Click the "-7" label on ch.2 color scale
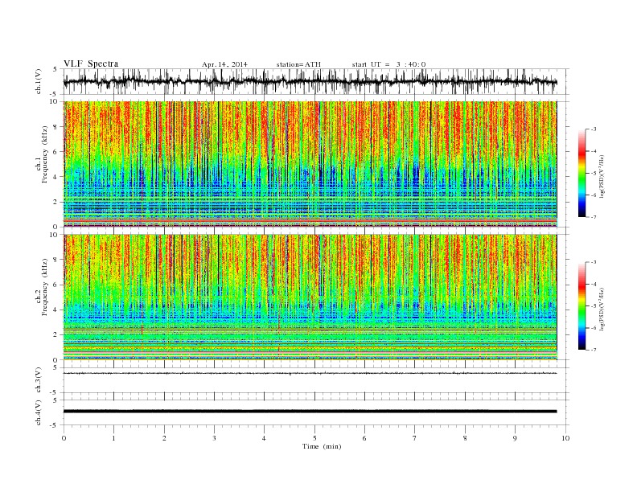637x492 pixels. point(594,350)
